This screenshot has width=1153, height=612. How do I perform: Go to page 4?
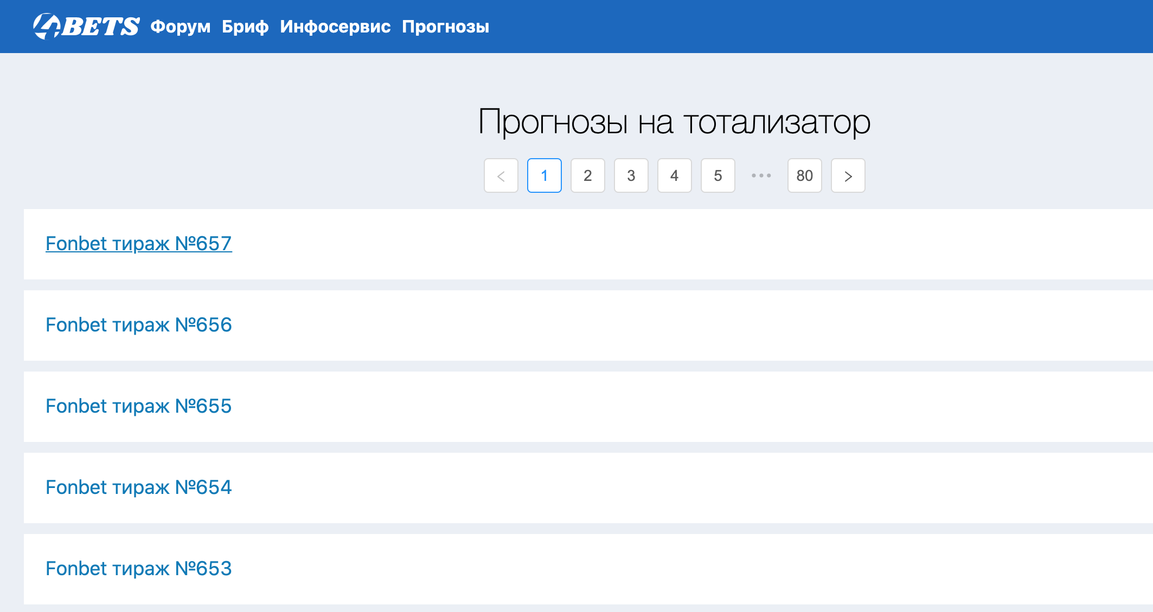(675, 175)
